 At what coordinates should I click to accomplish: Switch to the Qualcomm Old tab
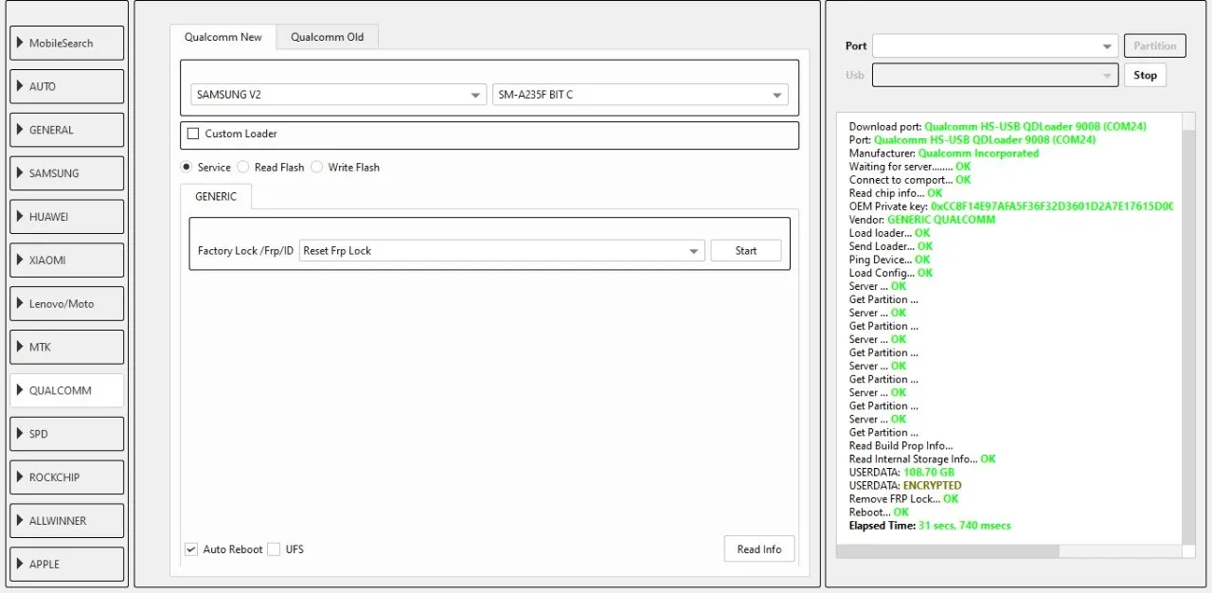[327, 37]
